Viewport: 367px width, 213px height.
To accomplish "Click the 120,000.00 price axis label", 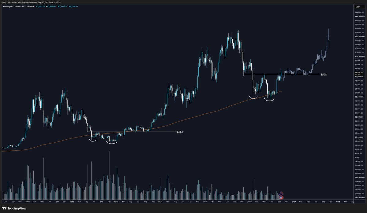I will (x=360, y=36).
